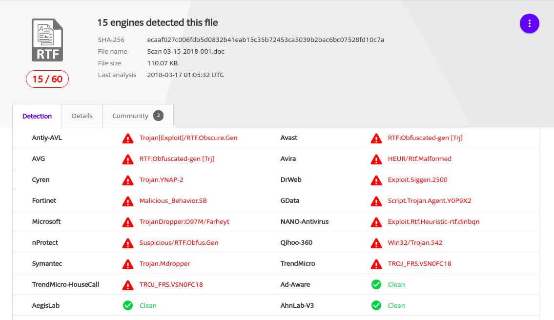This screenshot has width=554, height=320.
Task: Click the Fortinet engine name
Action: click(x=44, y=200)
